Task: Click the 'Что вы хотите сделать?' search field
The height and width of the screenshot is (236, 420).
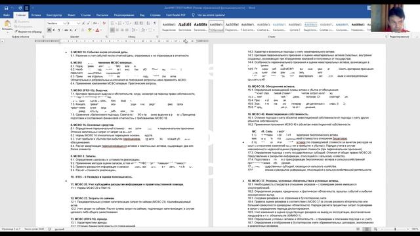Action: (211, 15)
